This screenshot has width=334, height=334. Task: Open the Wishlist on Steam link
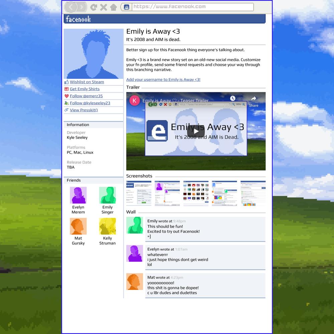[x=87, y=82]
